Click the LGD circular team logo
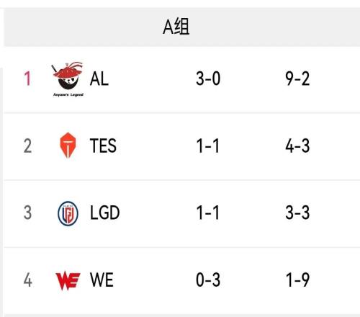 pyautogui.click(x=68, y=213)
